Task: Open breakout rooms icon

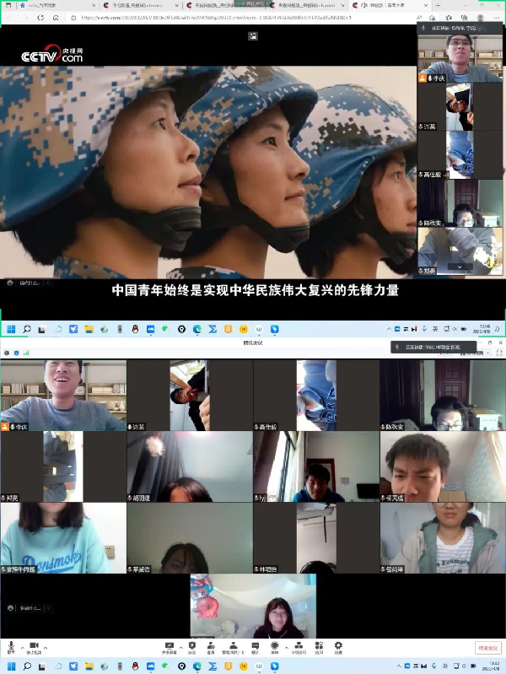Action: pos(299,647)
